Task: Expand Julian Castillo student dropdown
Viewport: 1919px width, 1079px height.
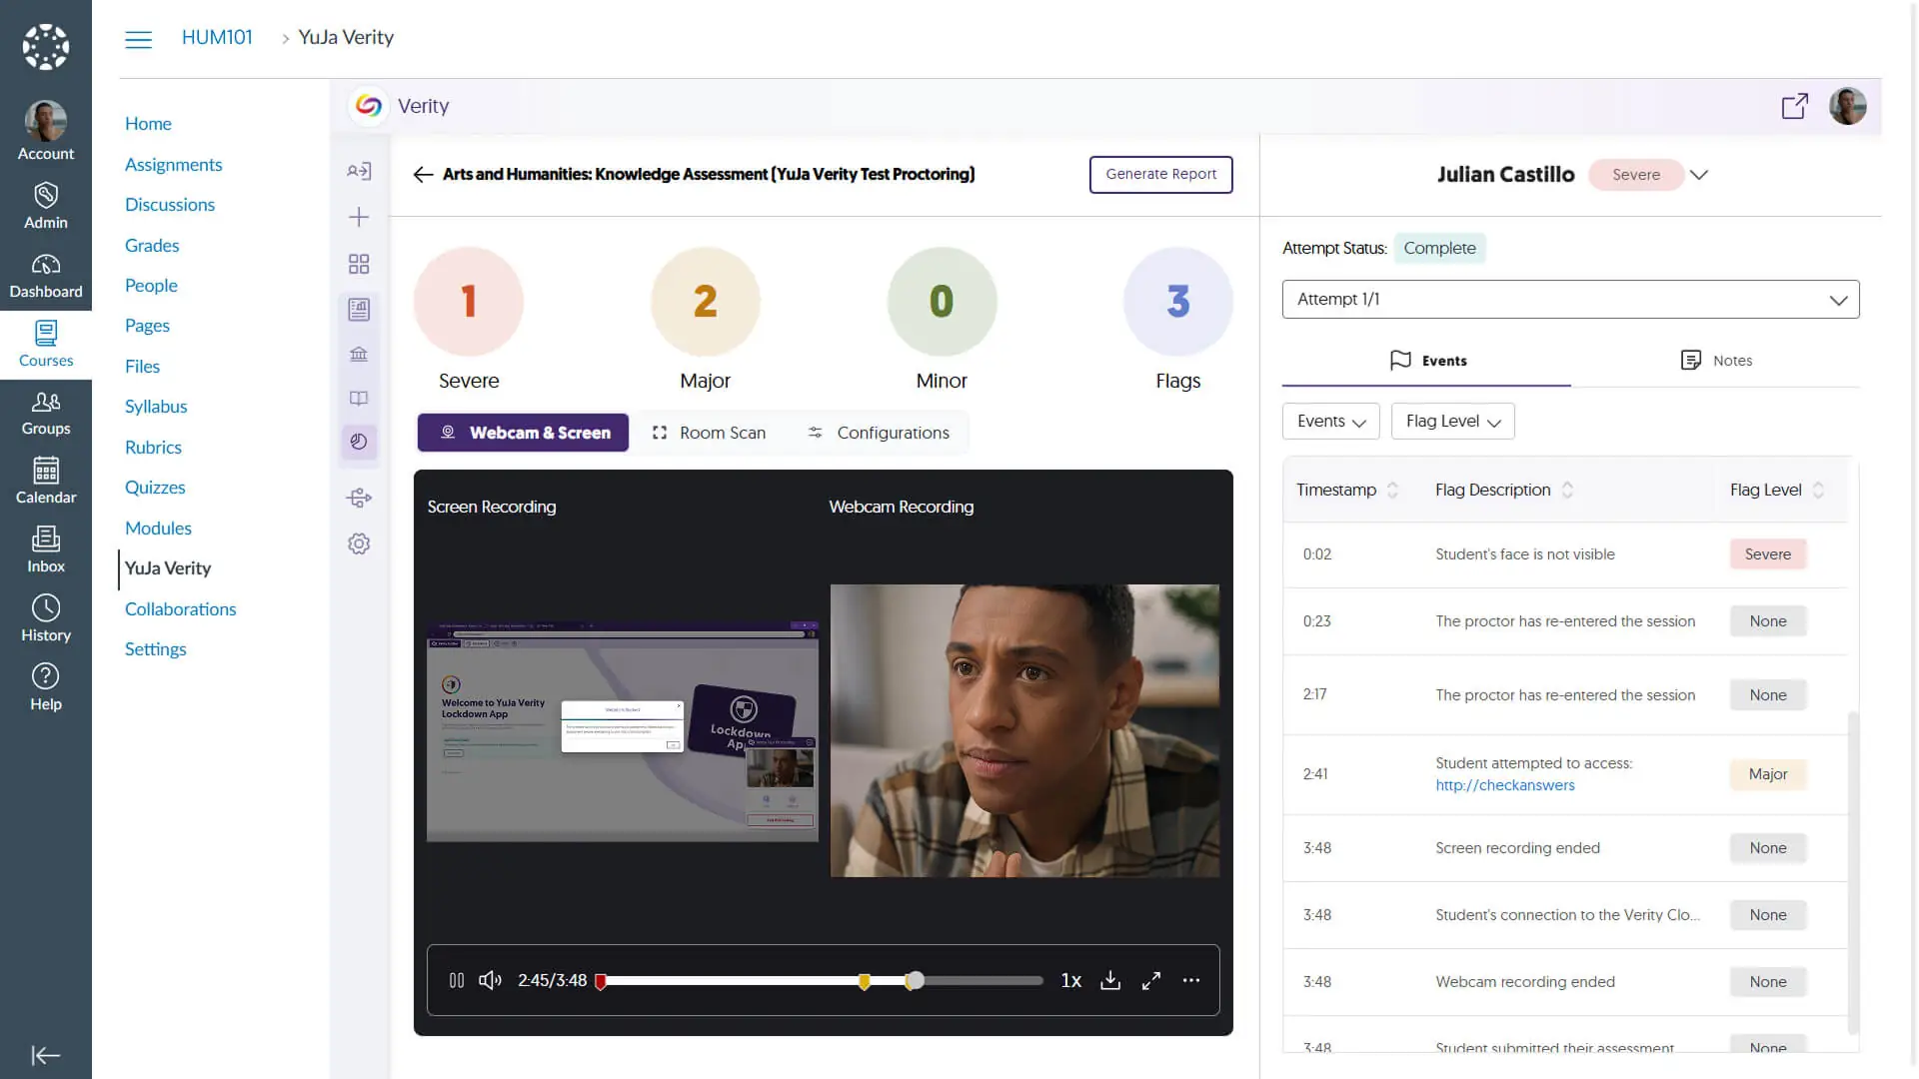Action: [x=1699, y=175]
